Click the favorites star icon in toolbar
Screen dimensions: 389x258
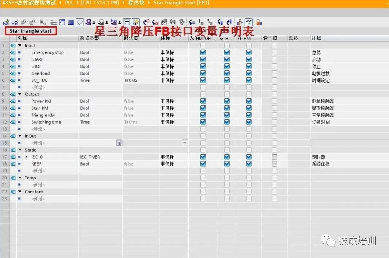point(136,22)
